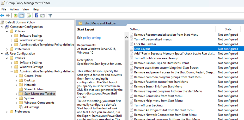Viewport: 244px width, 120px height.
Task: Click the policy icon beside Turn off user tracking
Action: pyautogui.click(x=132, y=105)
